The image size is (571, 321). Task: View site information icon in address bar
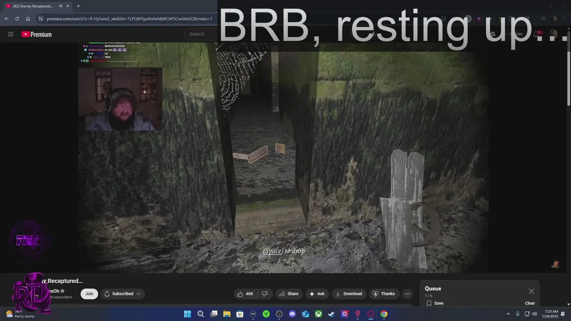[41, 19]
